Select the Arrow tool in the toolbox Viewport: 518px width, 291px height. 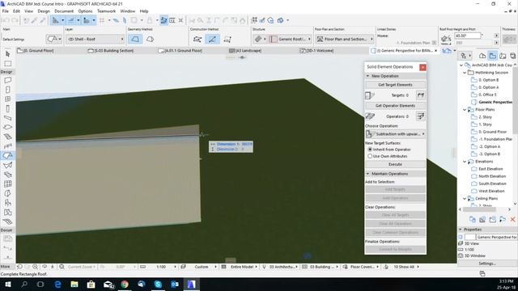(7, 54)
